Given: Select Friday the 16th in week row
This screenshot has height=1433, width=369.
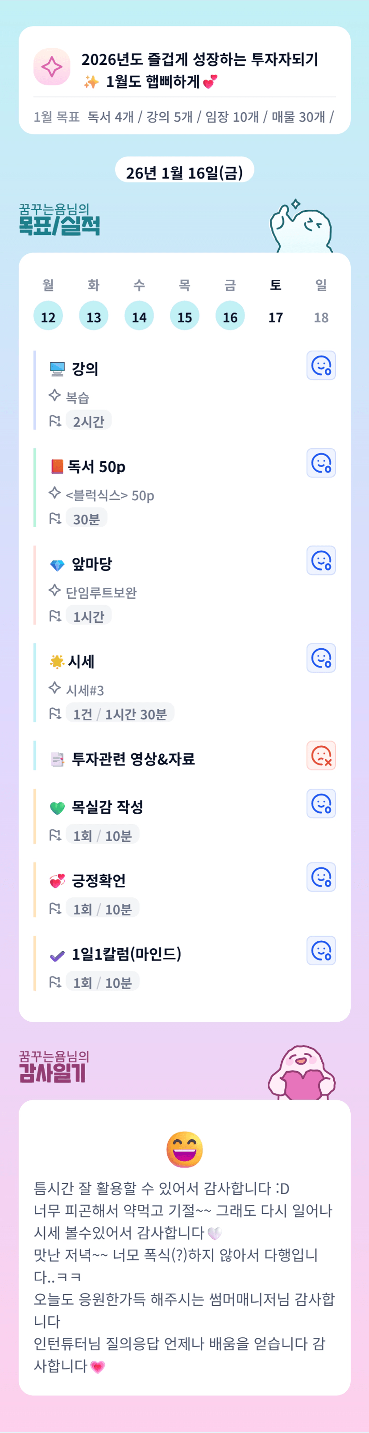Looking at the screenshot, I should [x=230, y=317].
